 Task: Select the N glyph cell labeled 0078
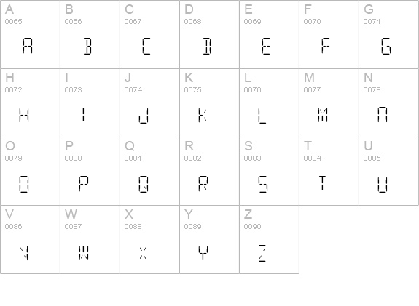[x=389, y=103]
